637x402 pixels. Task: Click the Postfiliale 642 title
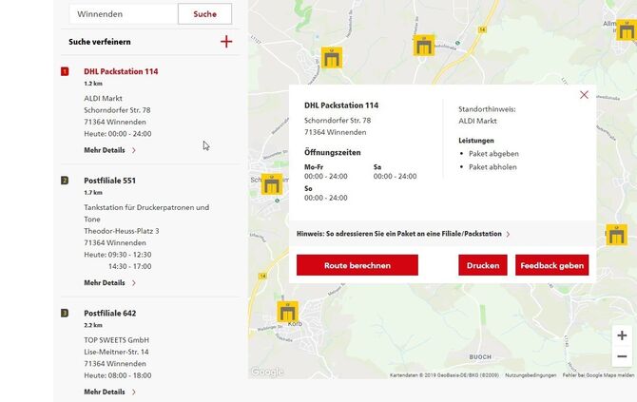(109, 313)
